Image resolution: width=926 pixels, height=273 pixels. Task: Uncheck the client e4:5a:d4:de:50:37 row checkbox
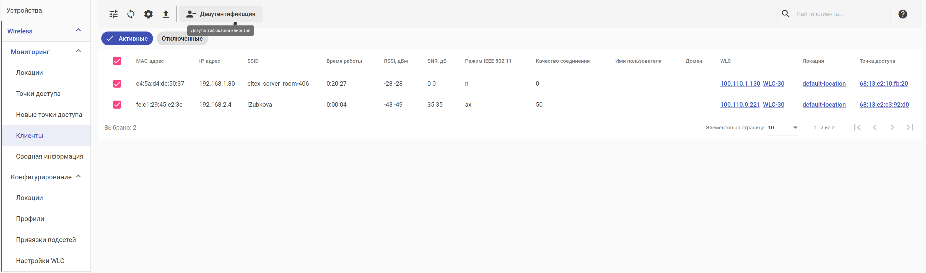click(x=117, y=84)
